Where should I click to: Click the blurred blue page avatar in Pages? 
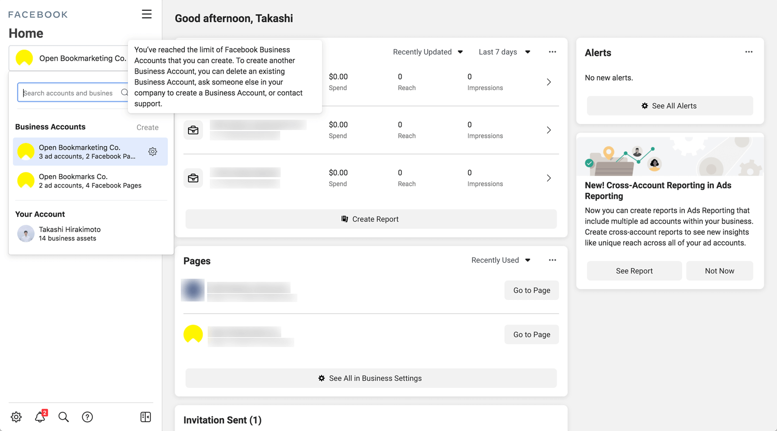point(193,290)
